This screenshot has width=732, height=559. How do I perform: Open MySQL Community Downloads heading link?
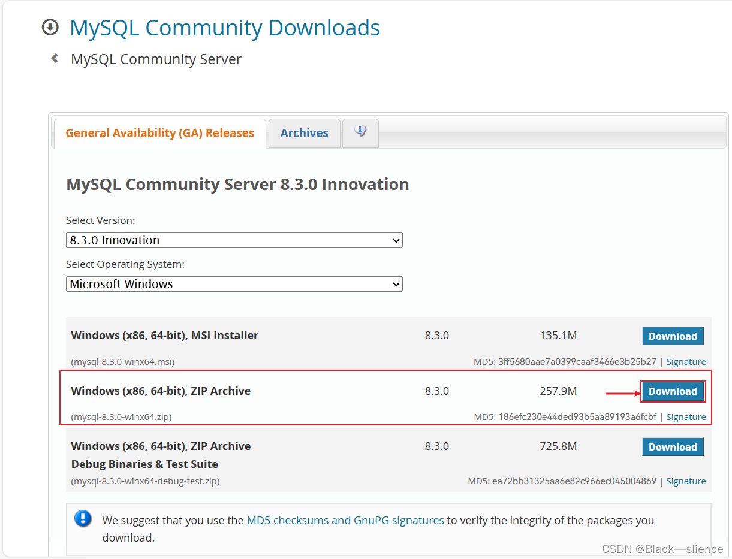225,28
